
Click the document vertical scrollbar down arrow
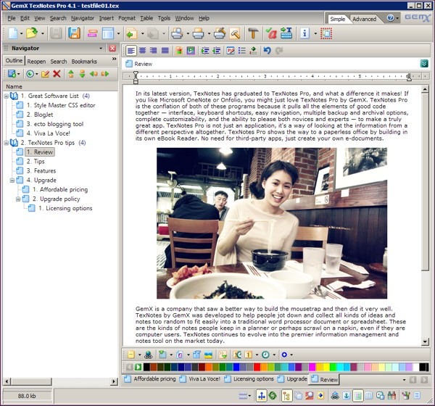(425, 342)
